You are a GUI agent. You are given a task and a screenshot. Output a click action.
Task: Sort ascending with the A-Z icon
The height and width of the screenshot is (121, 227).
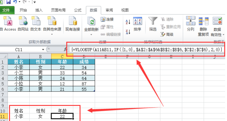(x=128, y=22)
